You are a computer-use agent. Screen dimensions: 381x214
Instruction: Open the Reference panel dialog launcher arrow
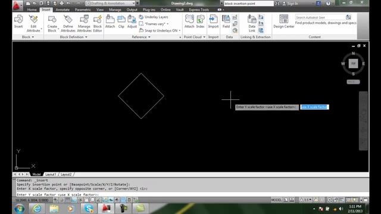pyautogui.click(x=180, y=37)
